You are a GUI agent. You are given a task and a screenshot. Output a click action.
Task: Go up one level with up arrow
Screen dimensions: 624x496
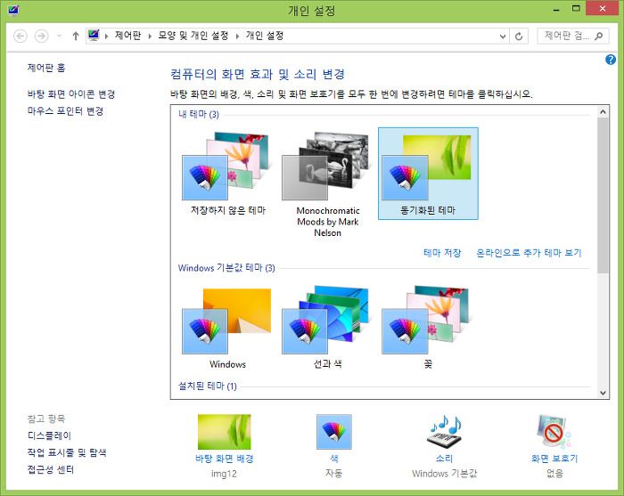(x=76, y=37)
